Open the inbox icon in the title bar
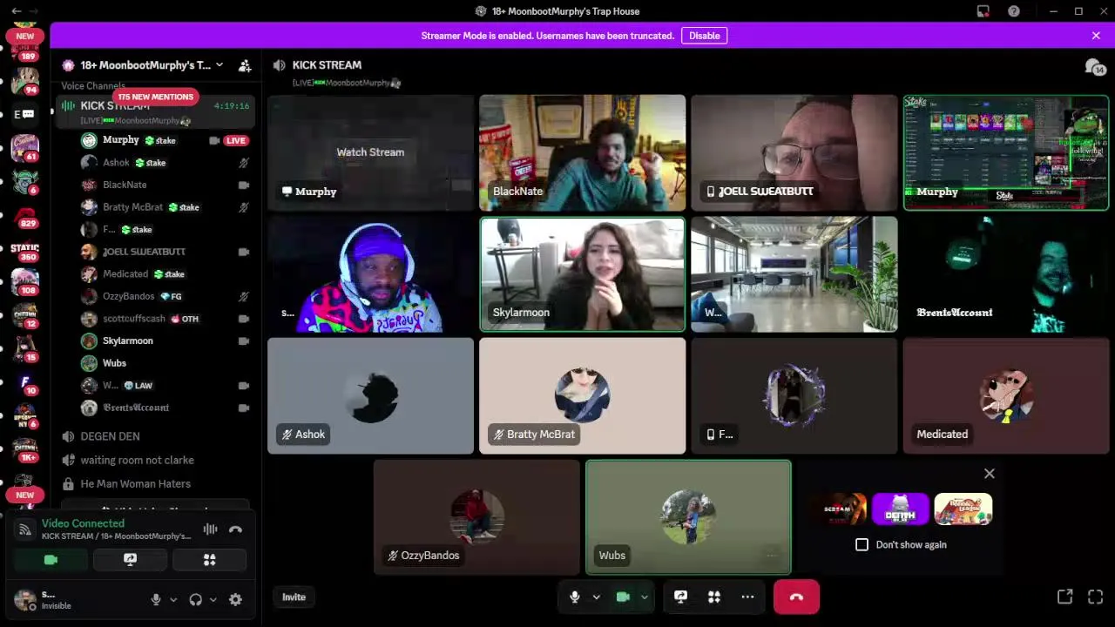 click(x=983, y=11)
